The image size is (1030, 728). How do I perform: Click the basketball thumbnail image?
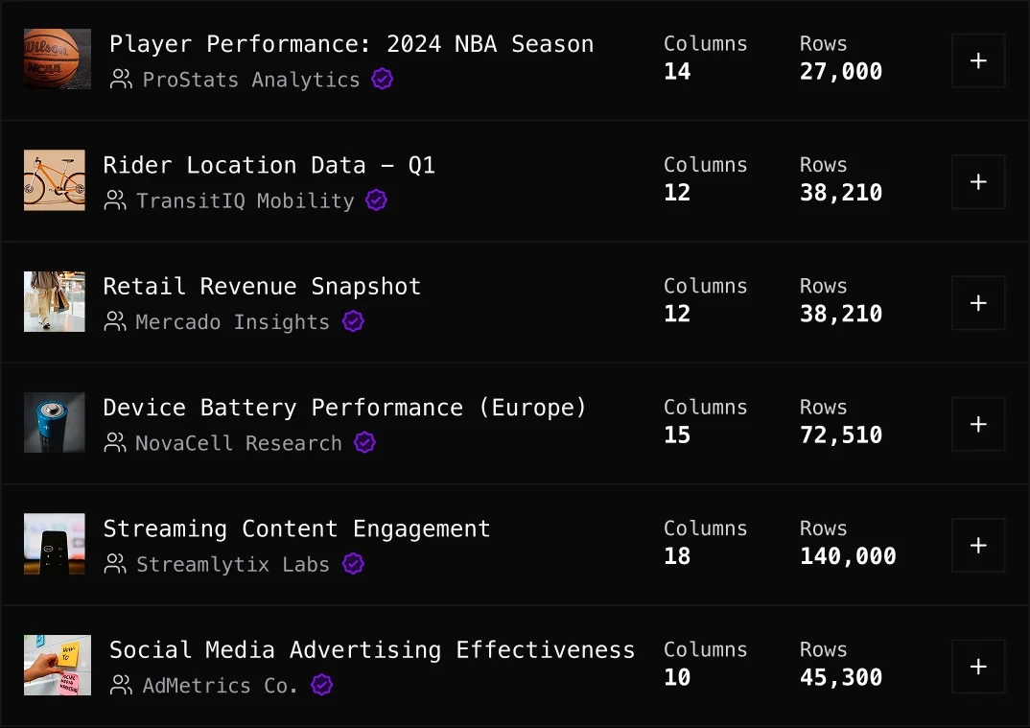pos(55,59)
